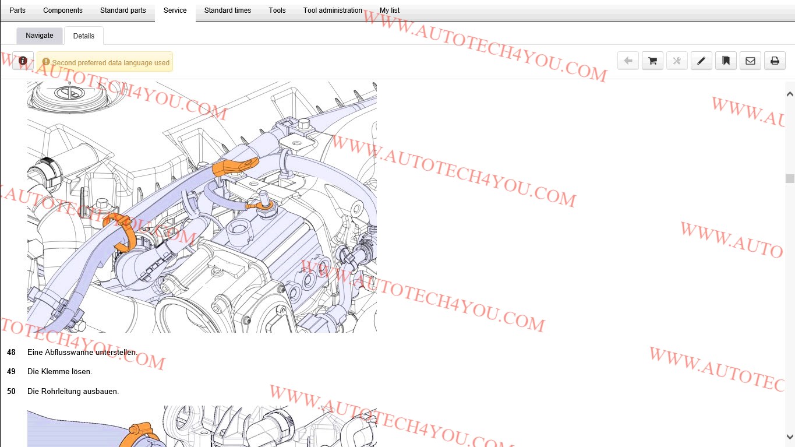The image size is (795, 447).
Task: Open the My list tab
Action: (390, 10)
